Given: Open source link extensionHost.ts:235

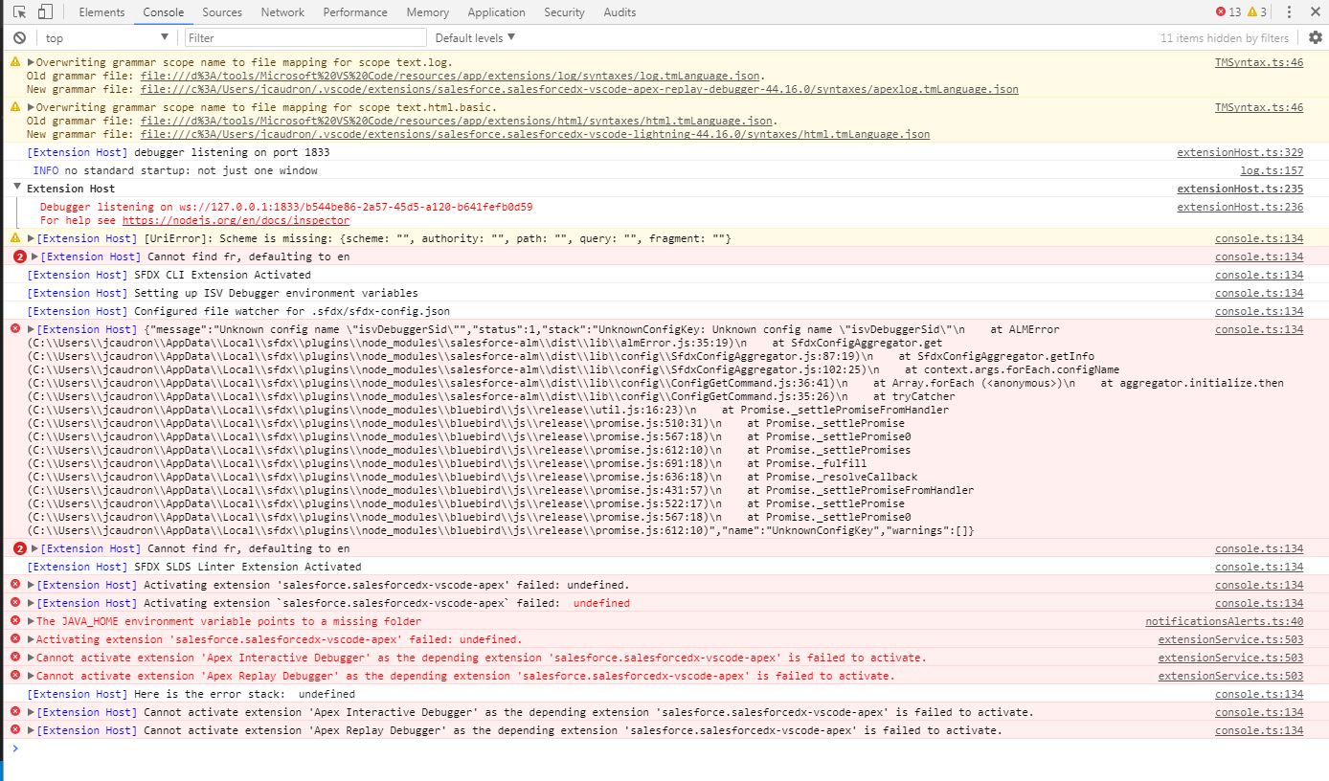Looking at the screenshot, I should [1240, 189].
